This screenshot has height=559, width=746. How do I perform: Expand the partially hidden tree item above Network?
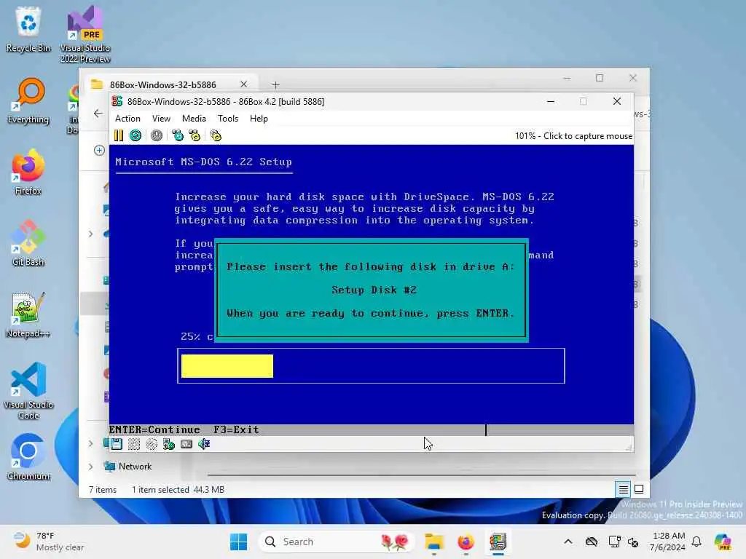point(90,443)
